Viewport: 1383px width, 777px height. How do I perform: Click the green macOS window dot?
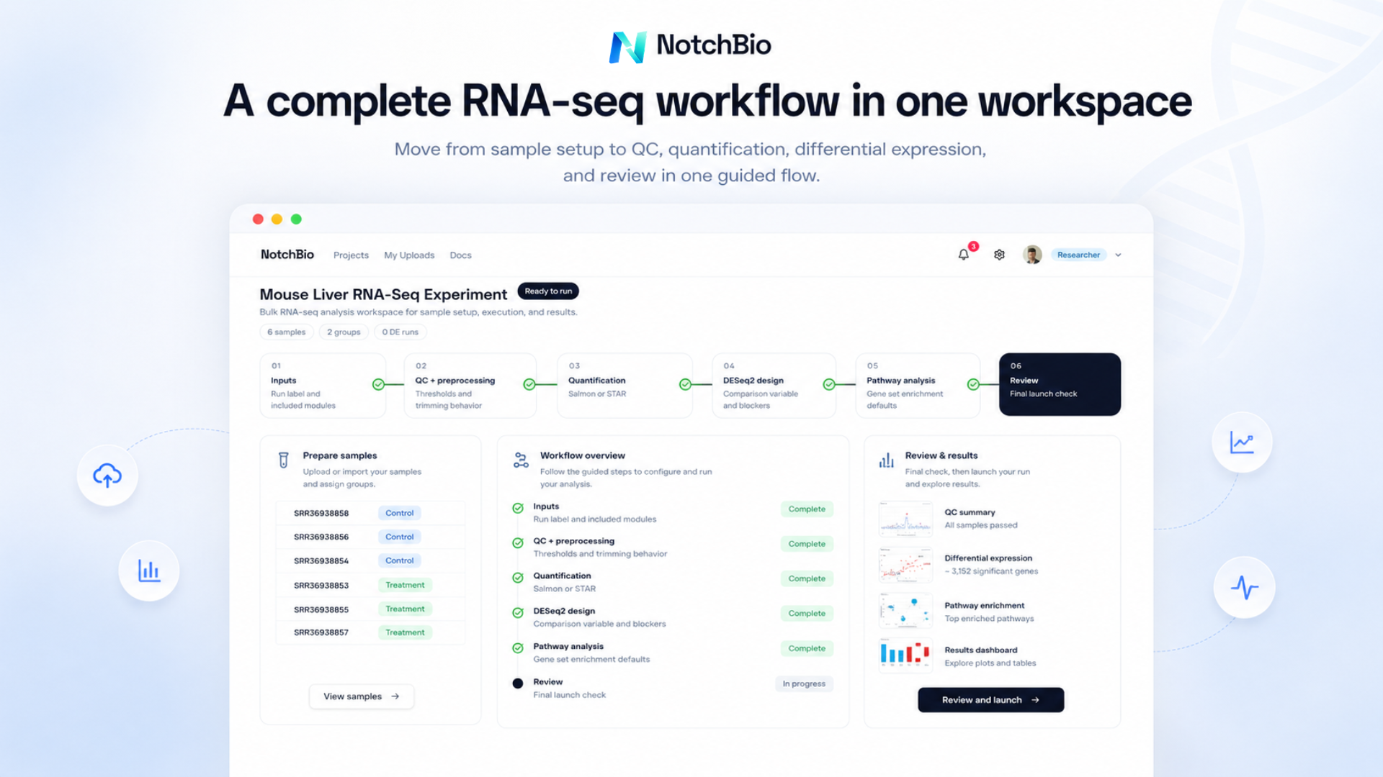(x=296, y=219)
